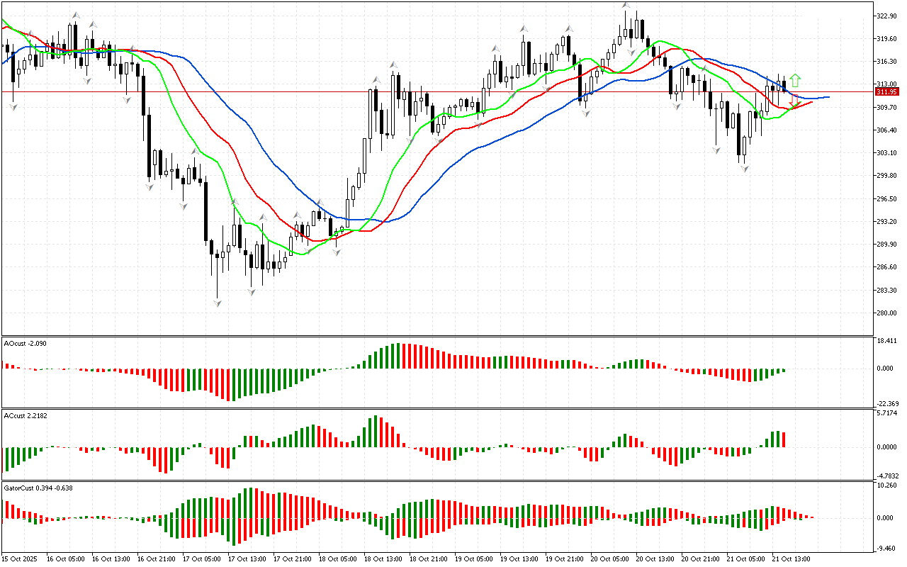Click the 15 Oct 2025 date label
The image size is (907, 567).
point(21,558)
